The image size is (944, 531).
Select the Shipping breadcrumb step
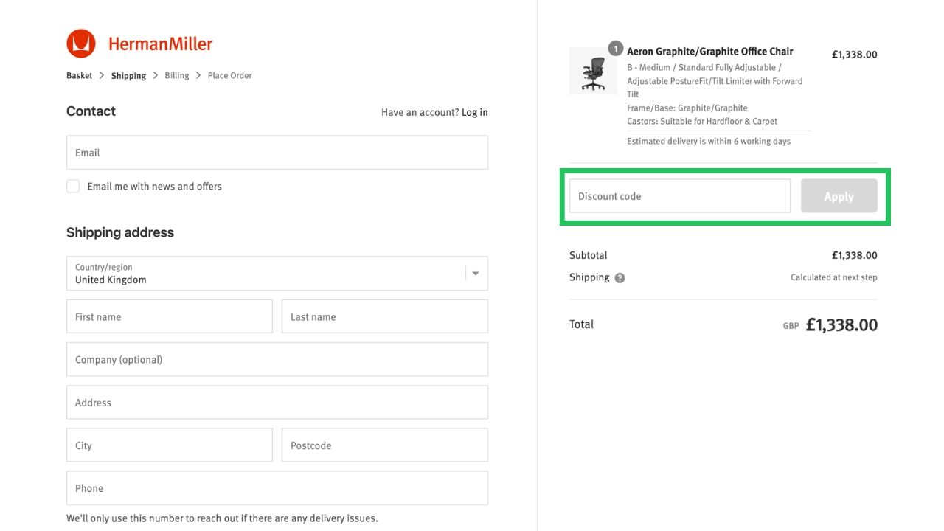[128, 75]
